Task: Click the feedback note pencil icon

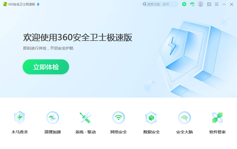Action: [x=209, y=4]
